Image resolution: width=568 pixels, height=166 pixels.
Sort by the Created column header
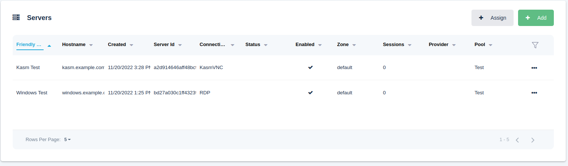click(x=117, y=45)
